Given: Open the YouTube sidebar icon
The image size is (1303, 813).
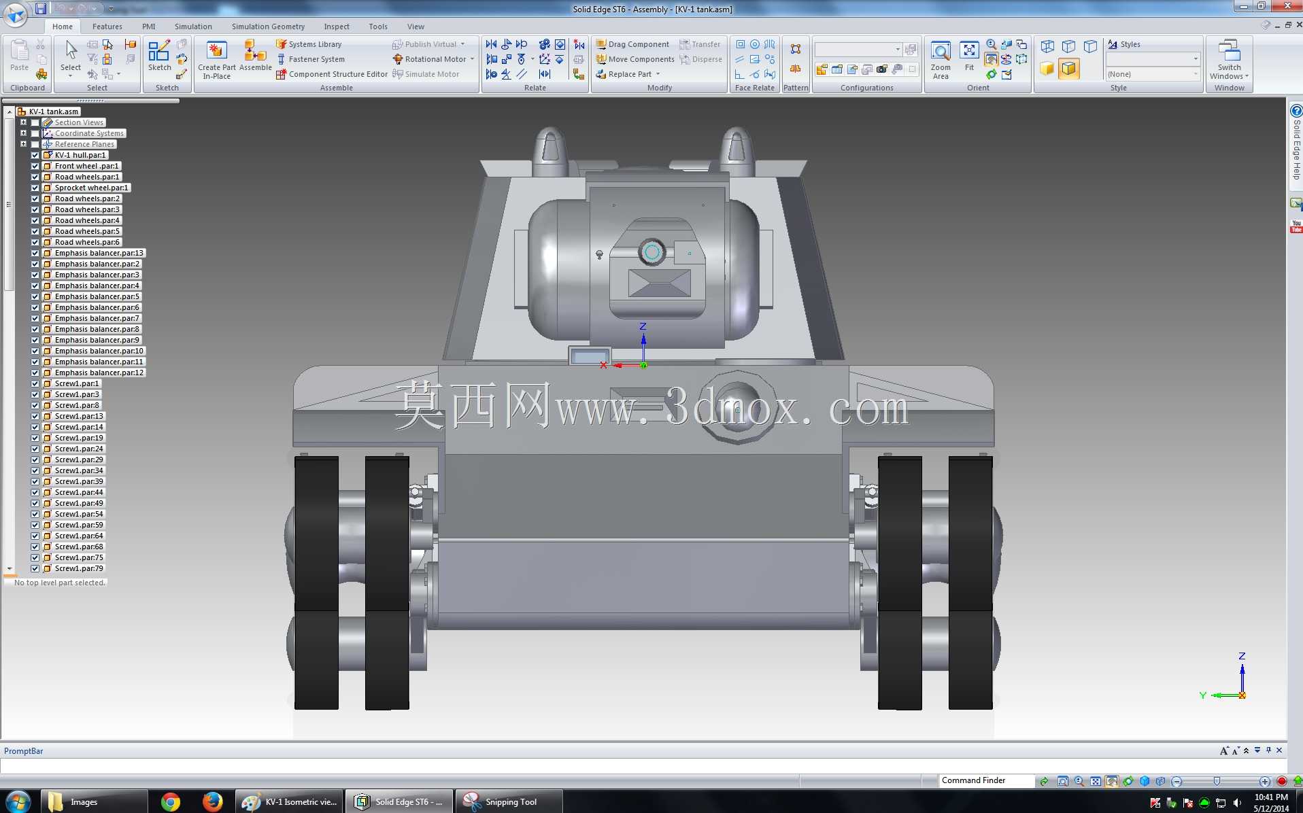Looking at the screenshot, I should 1296,226.
